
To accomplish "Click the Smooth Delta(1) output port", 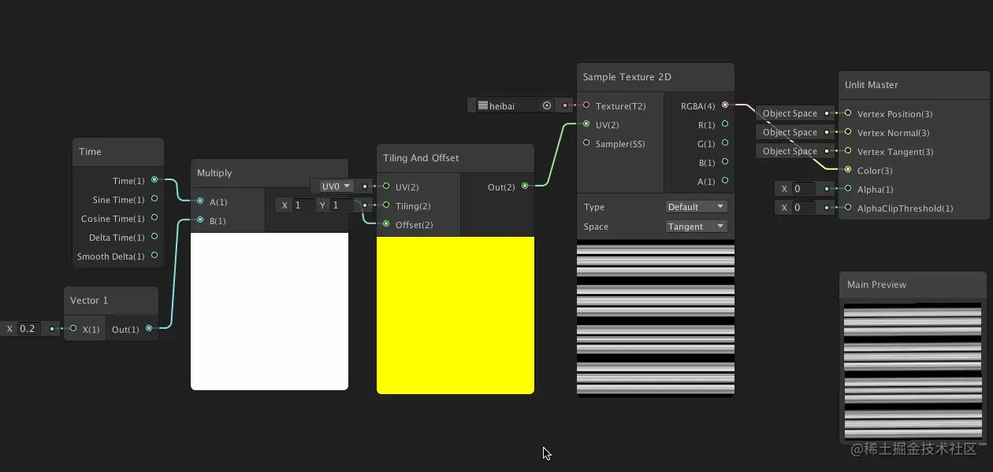I will point(154,256).
